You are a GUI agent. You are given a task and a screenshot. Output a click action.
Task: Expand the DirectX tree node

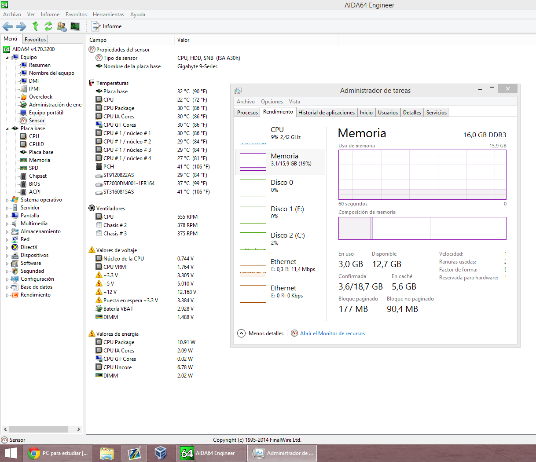(x=7, y=248)
